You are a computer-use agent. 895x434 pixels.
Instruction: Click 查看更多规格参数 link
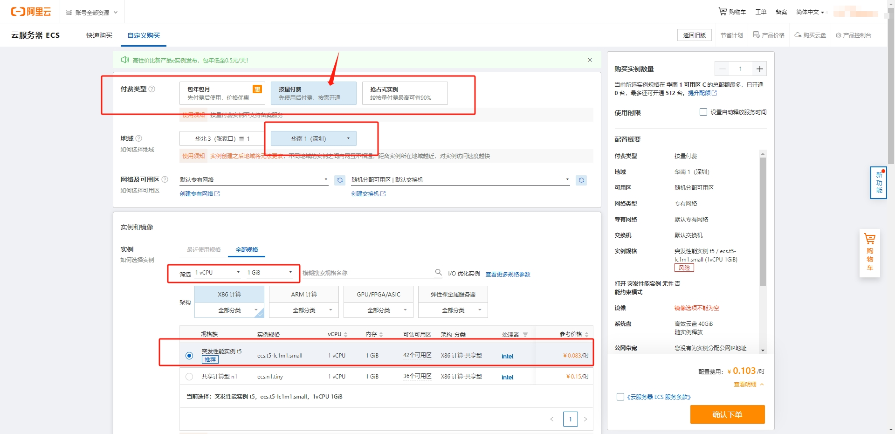[x=508, y=274]
